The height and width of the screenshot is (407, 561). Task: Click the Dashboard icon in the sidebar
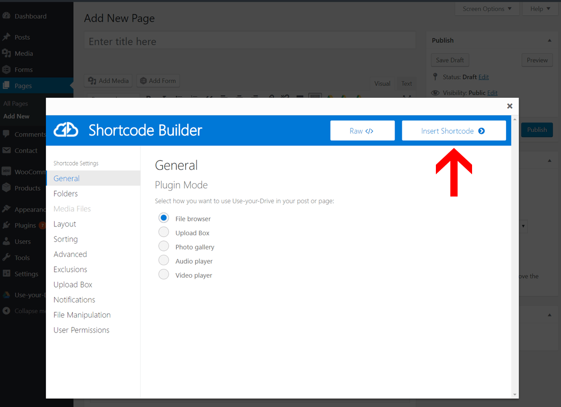pyautogui.click(x=6, y=16)
